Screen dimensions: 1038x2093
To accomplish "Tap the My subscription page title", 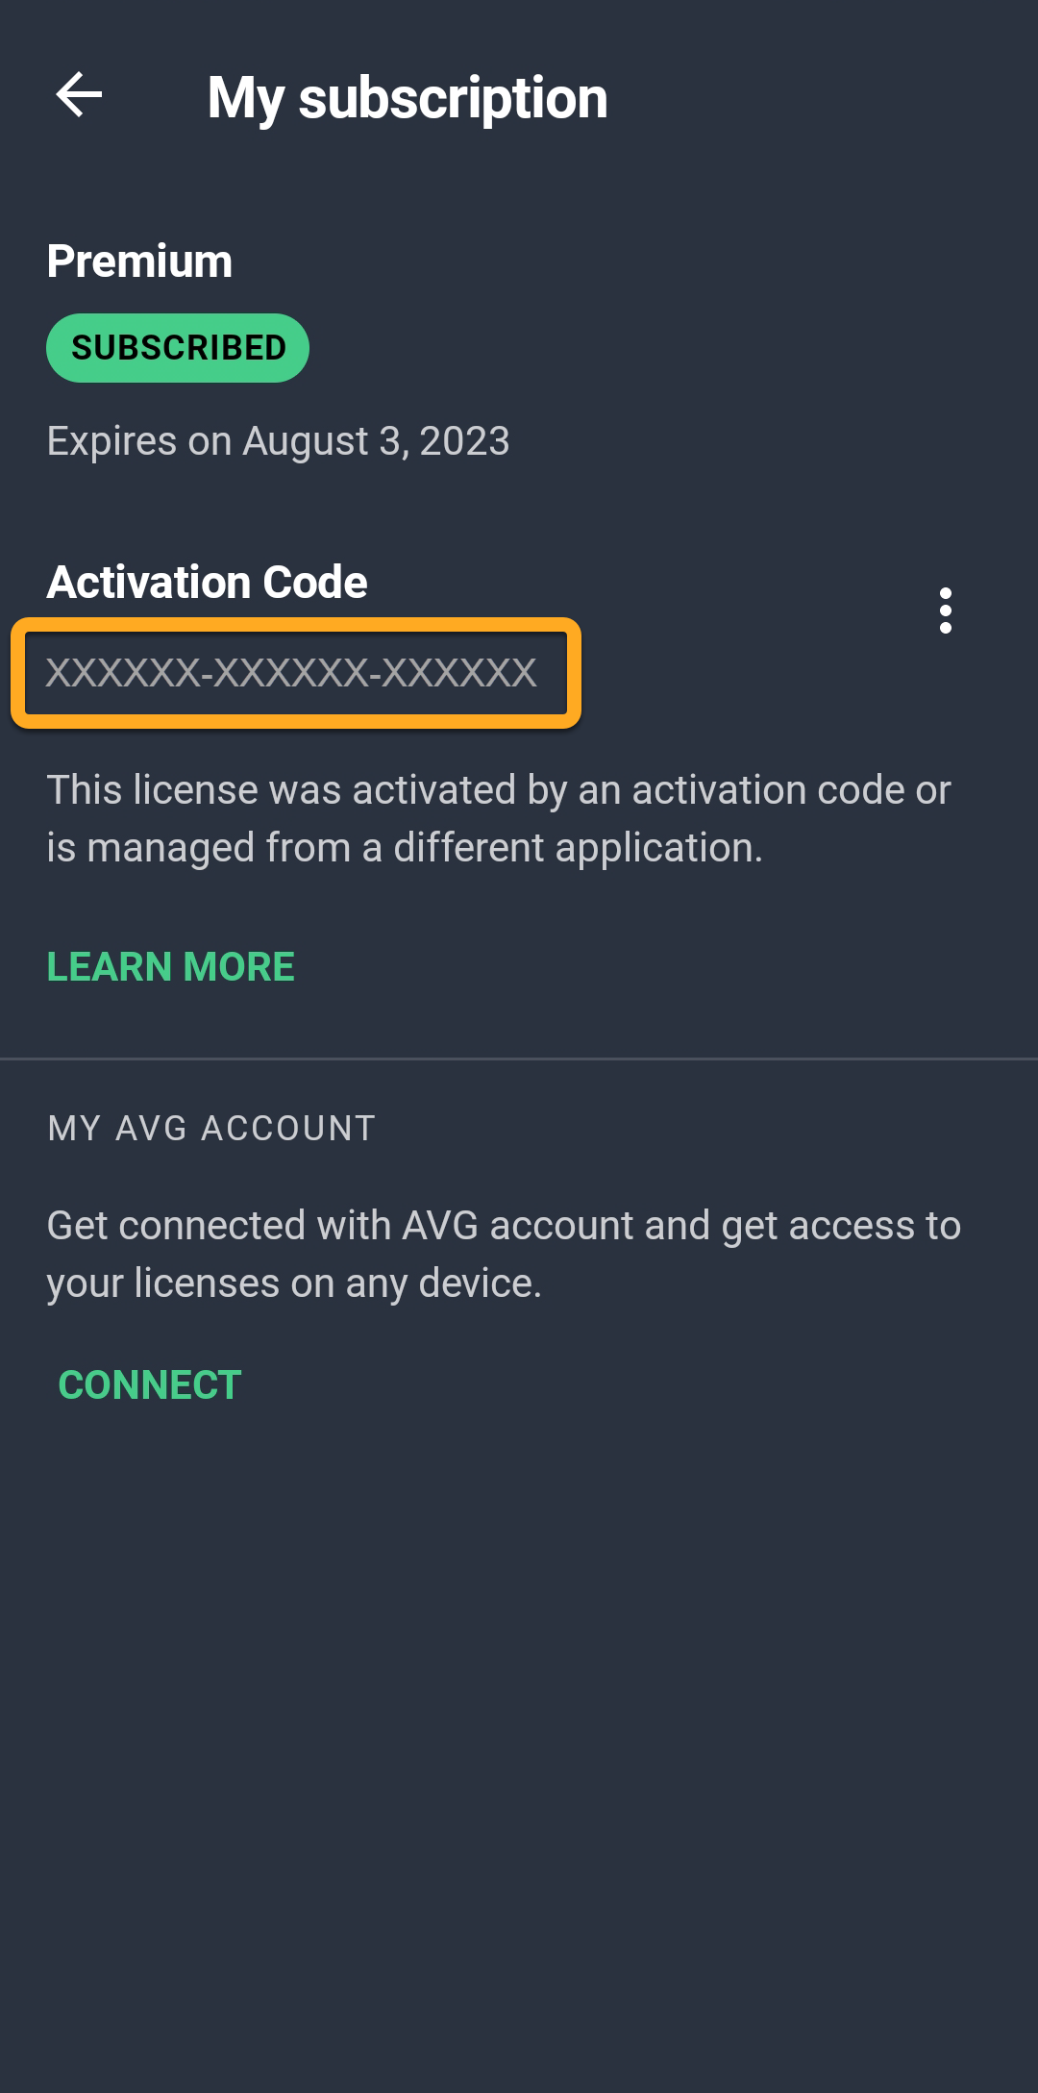I will [x=408, y=98].
